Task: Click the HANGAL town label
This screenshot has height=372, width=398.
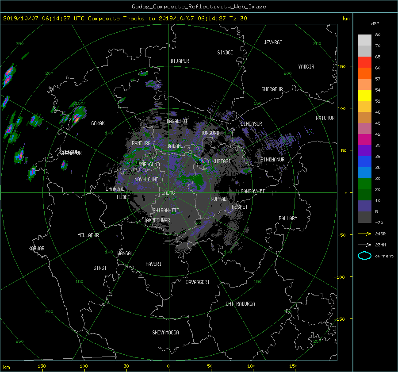Action: [125, 253]
